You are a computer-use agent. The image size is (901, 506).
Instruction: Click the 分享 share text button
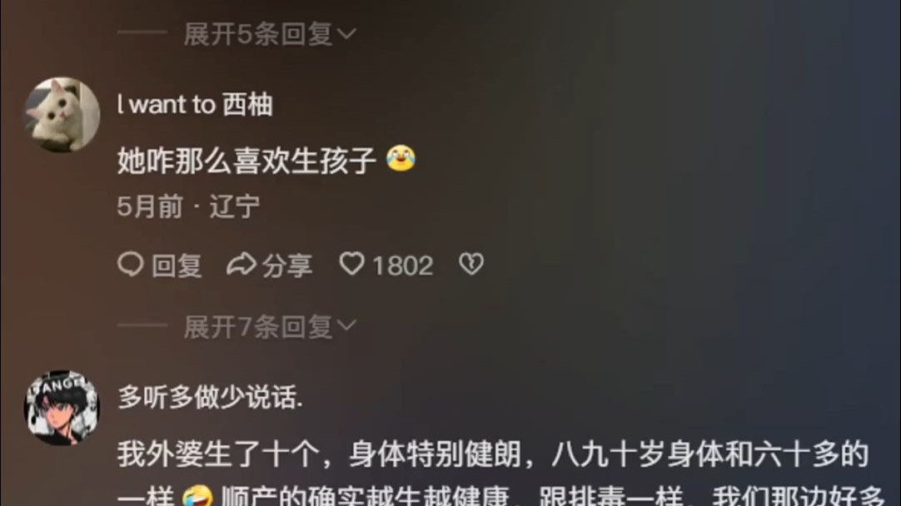287,266
